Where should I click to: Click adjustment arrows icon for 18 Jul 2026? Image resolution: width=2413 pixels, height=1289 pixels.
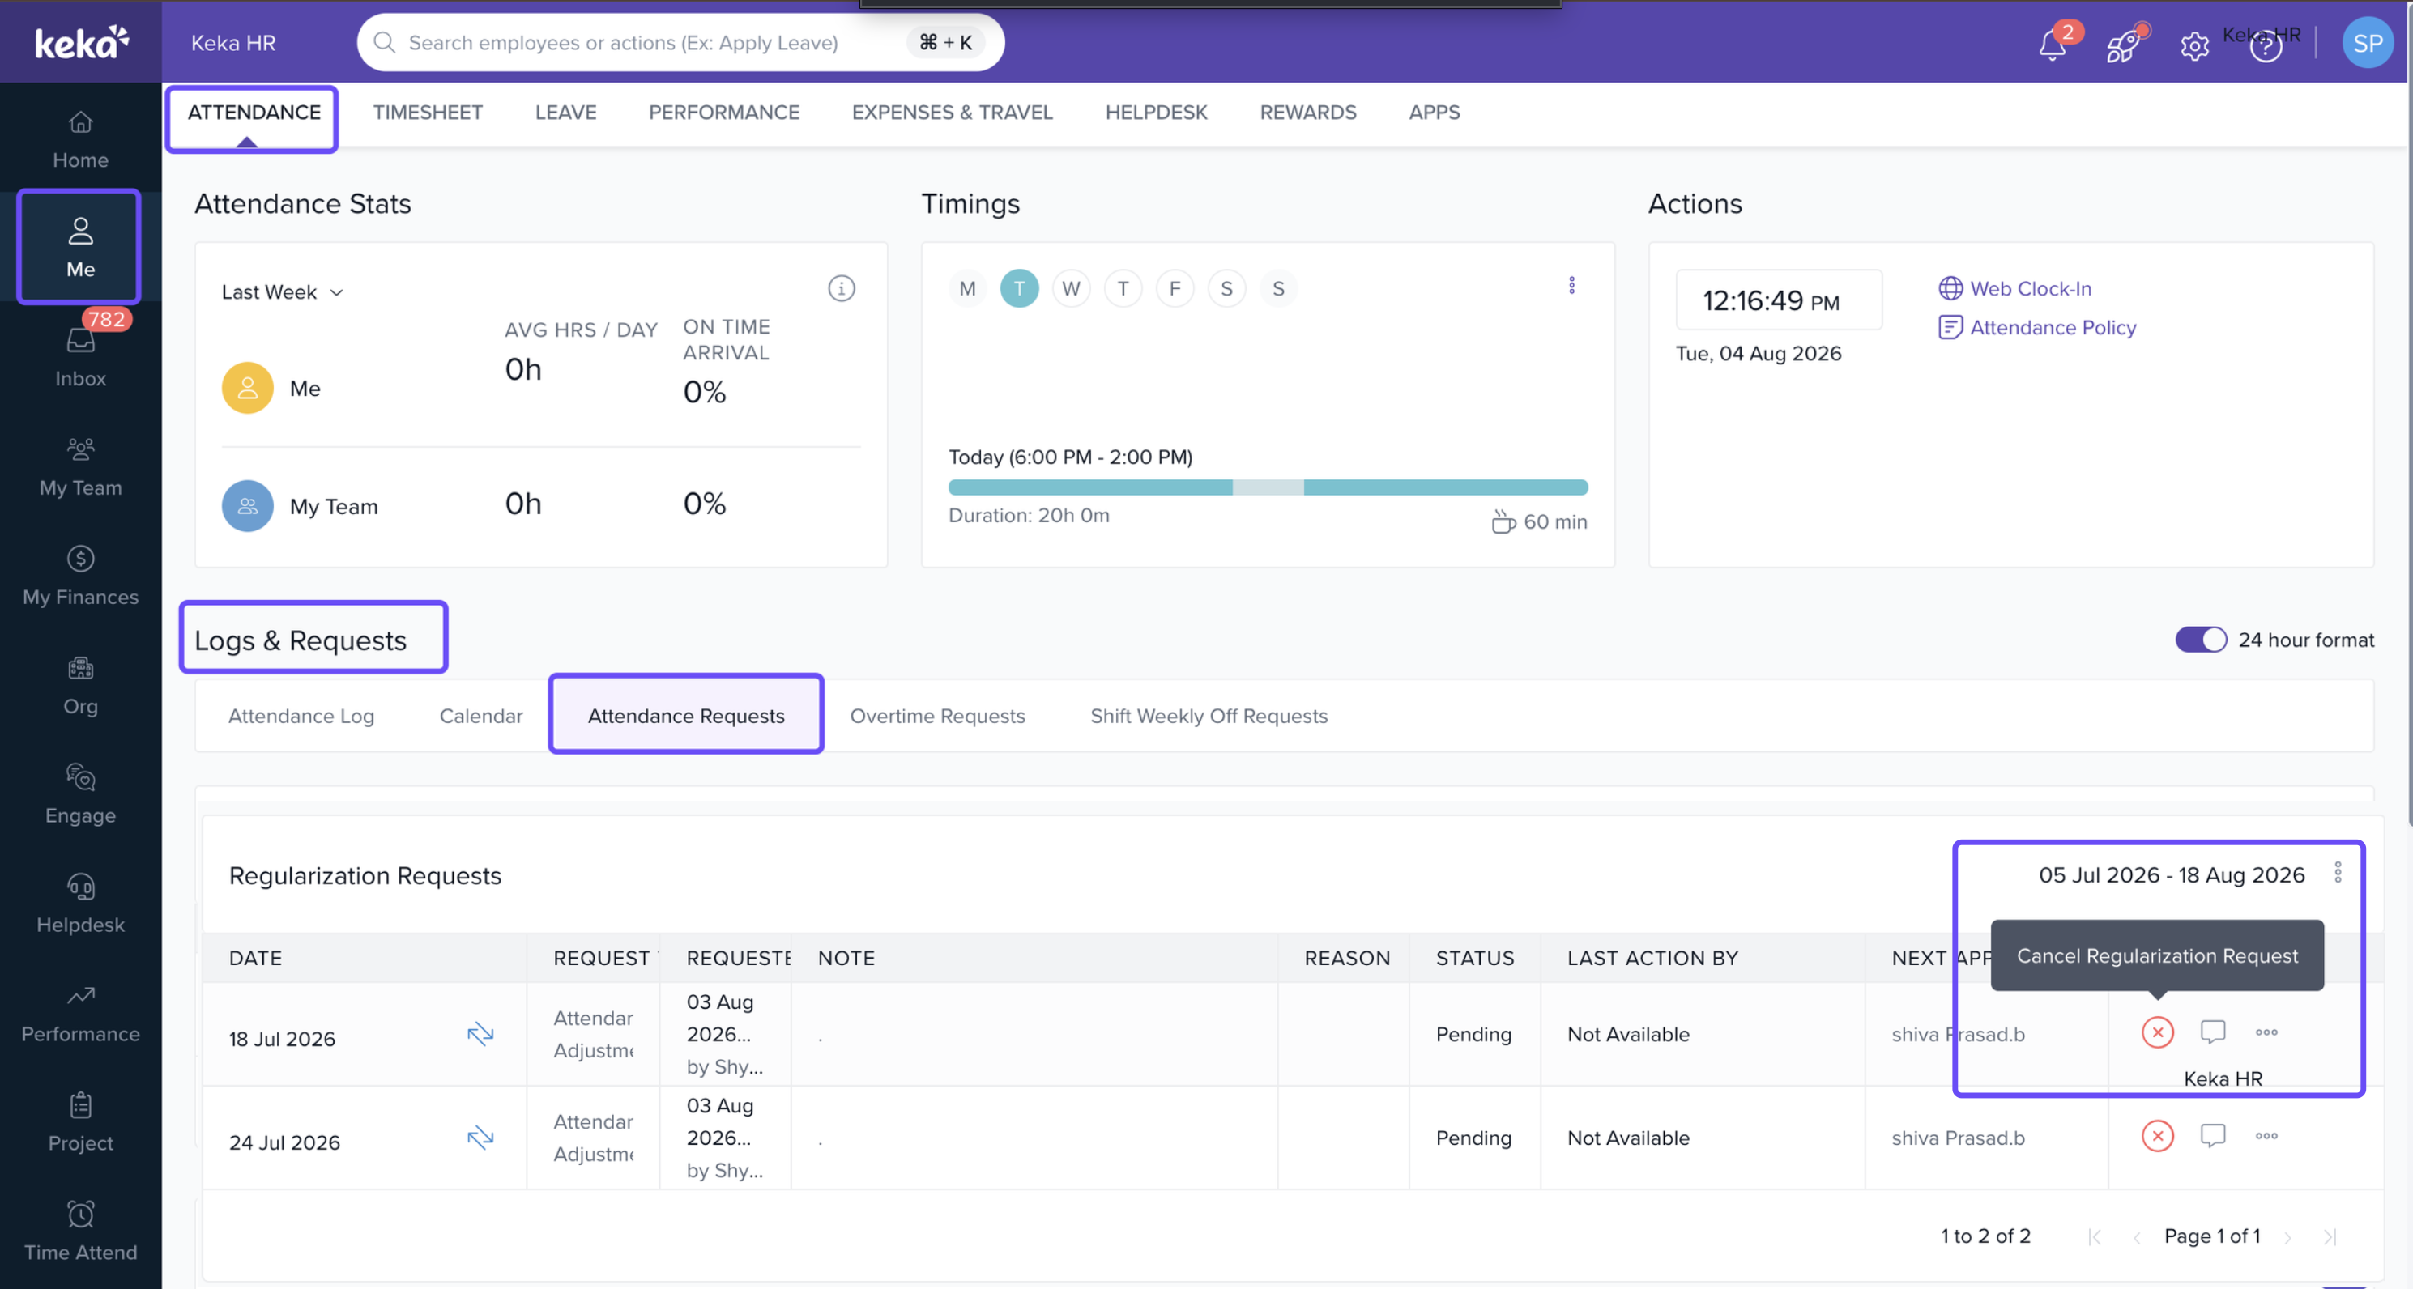pos(480,1033)
